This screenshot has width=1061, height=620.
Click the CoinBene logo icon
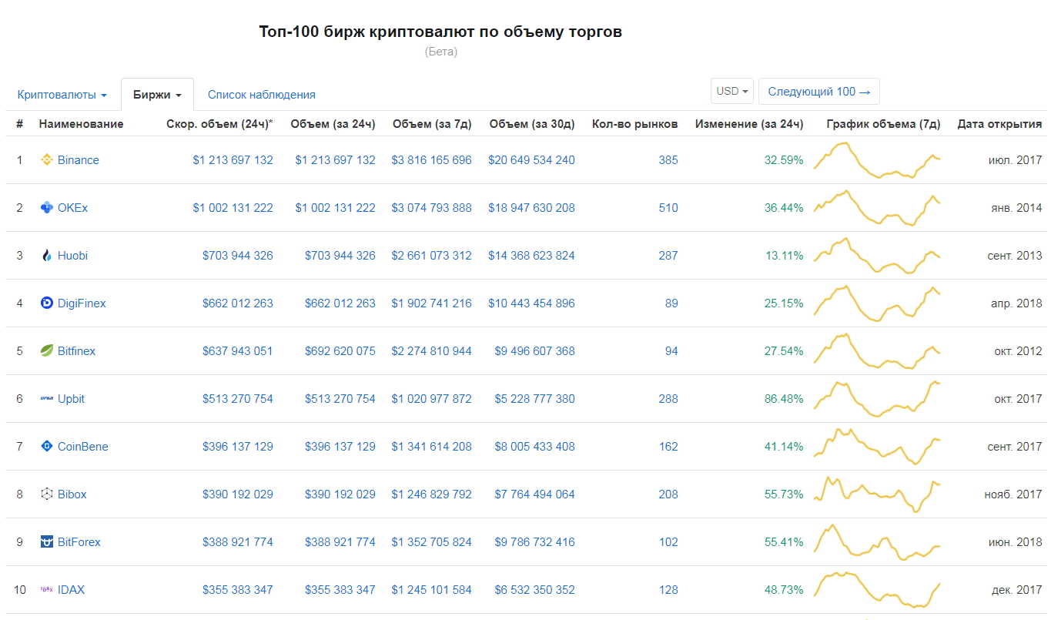[46, 447]
